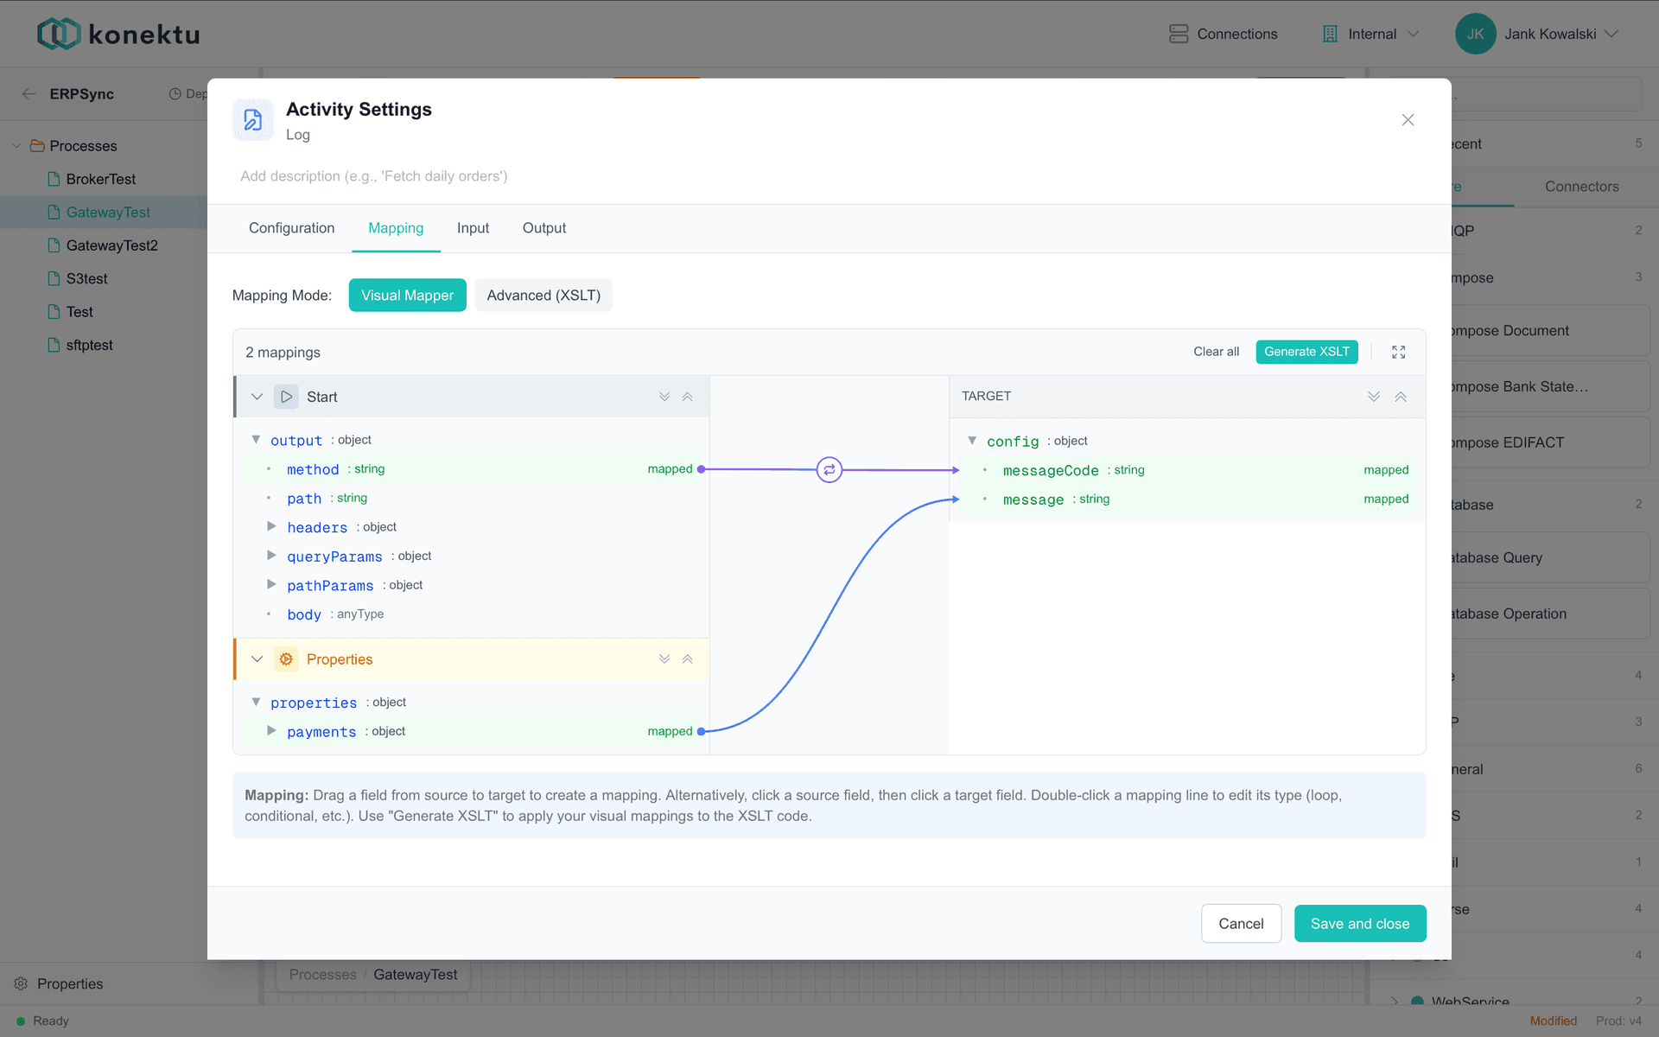
Task: Expand the headers object node
Action: 271,526
